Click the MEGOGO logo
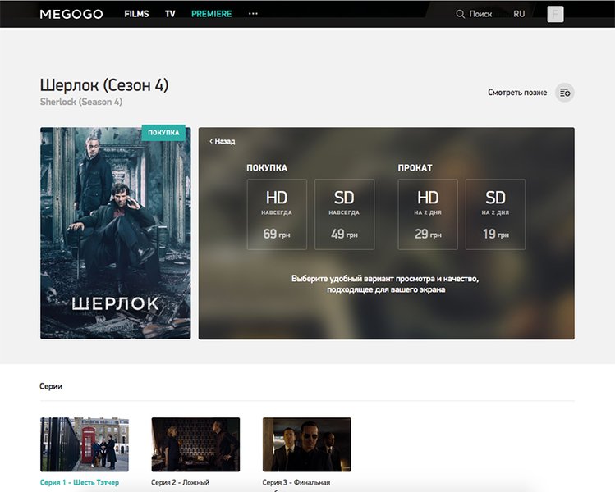Viewport: 615px width, 492px height. click(71, 14)
